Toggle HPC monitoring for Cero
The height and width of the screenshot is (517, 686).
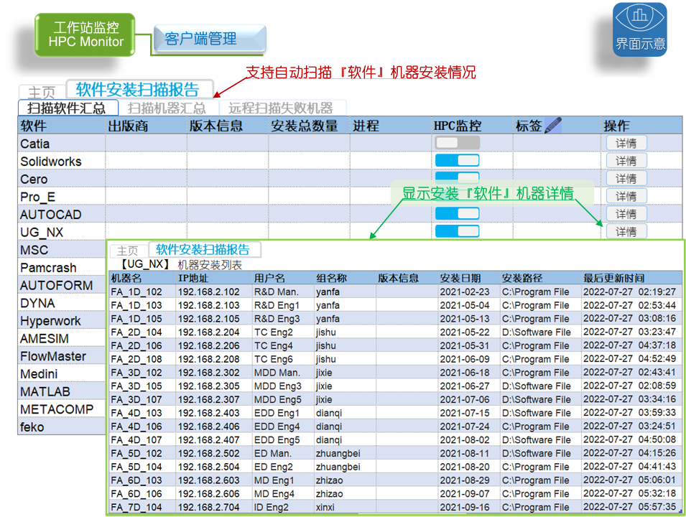coord(457,177)
